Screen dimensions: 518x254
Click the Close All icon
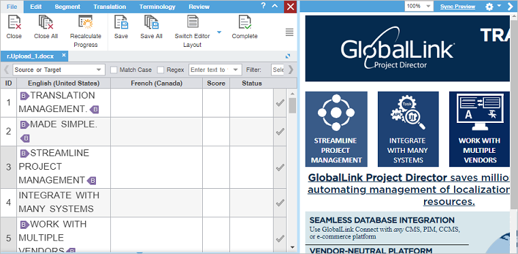[x=46, y=22]
